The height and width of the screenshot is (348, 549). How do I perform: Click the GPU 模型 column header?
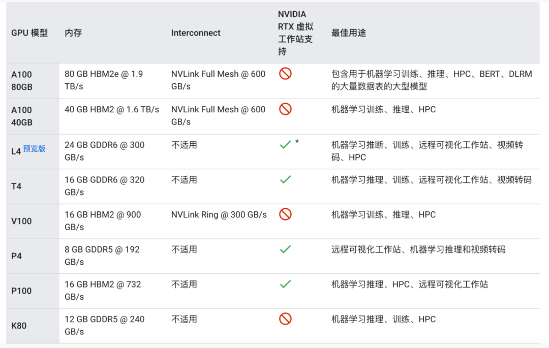(29, 33)
